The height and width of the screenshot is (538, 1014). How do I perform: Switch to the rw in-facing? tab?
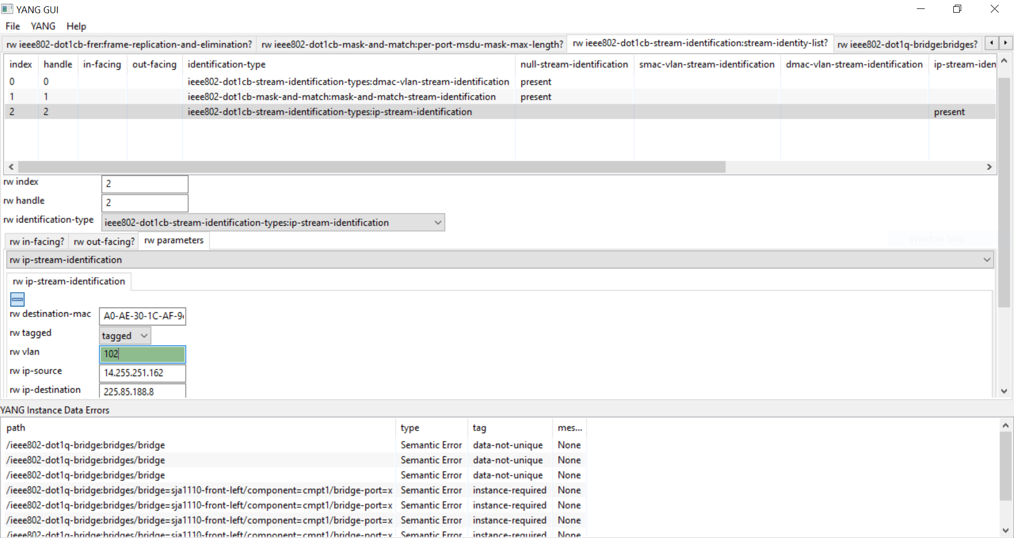tap(36, 241)
